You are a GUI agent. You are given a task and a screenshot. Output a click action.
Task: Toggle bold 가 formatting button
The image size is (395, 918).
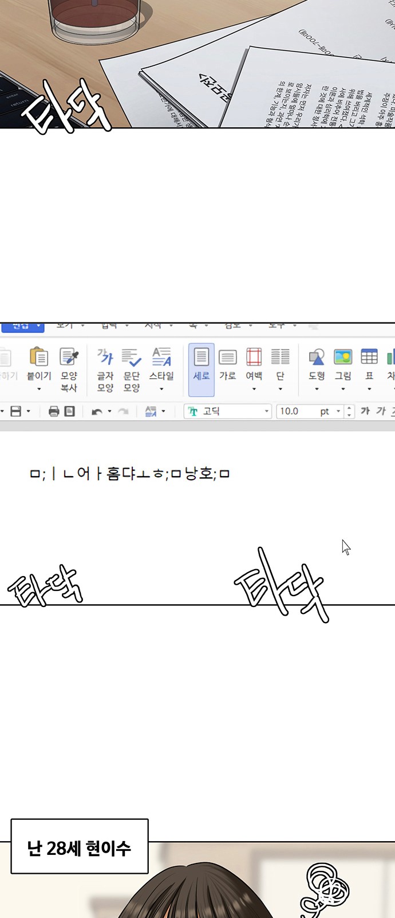365,411
